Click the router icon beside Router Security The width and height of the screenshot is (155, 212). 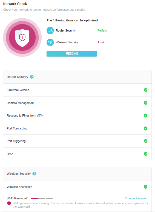click(x=50, y=30)
